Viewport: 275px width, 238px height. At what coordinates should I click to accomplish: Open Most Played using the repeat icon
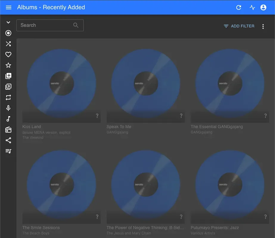8,97
